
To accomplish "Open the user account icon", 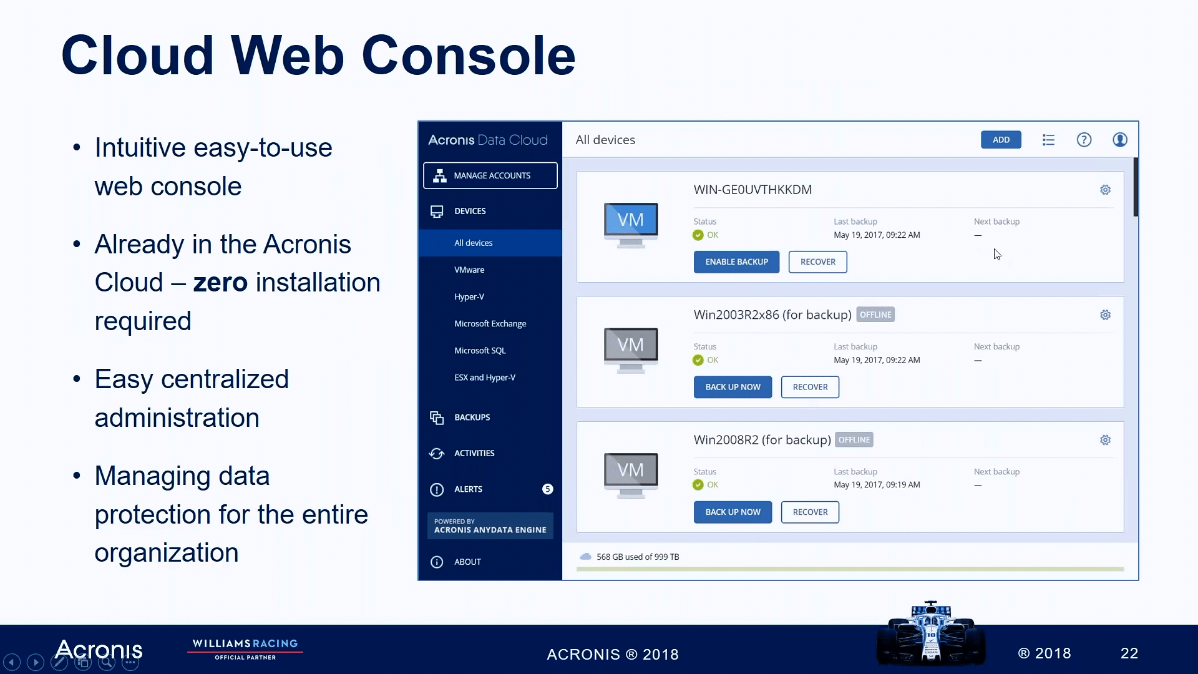I will 1120,140.
